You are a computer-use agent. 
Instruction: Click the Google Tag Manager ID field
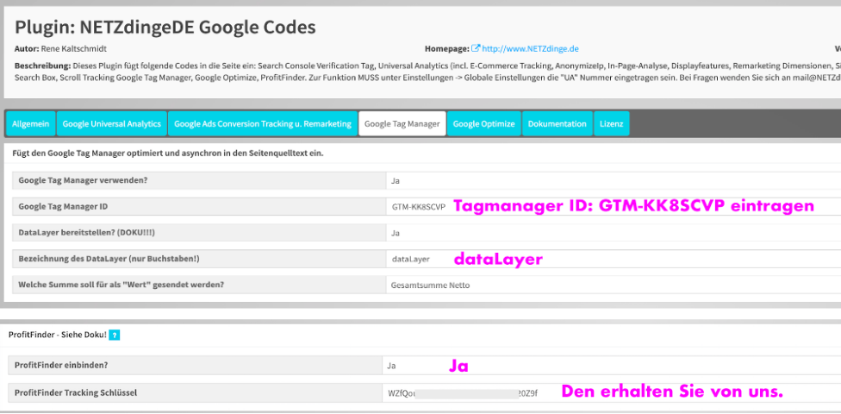613,207
